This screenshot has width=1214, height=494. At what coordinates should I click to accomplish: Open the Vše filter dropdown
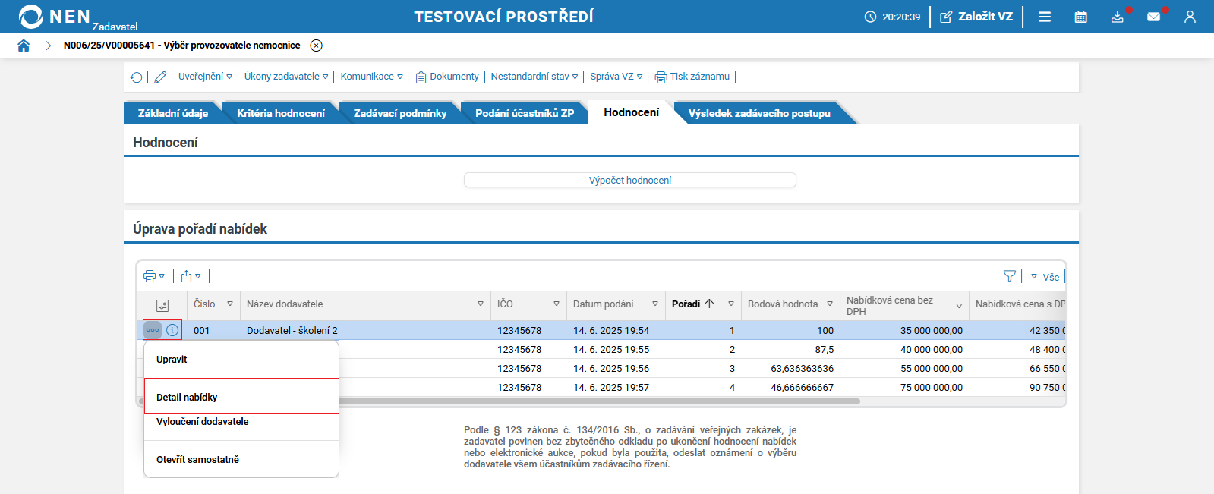point(1045,277)
